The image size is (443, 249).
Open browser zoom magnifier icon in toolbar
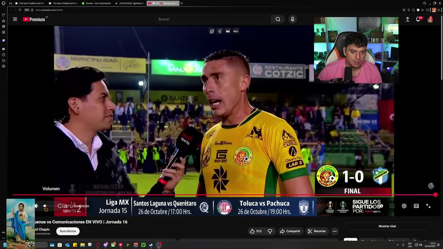(x=404, y=10)
